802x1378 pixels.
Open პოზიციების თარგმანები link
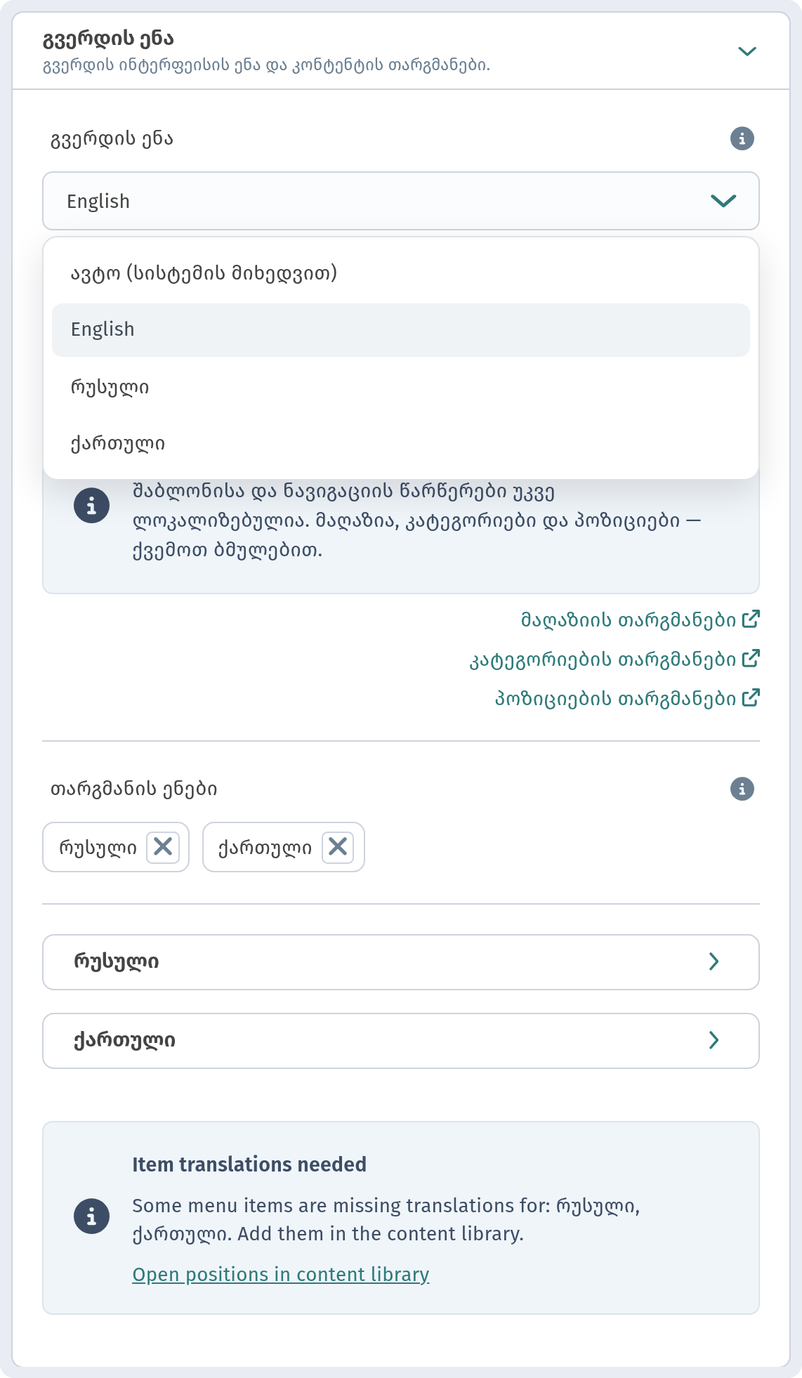point(627,698)
